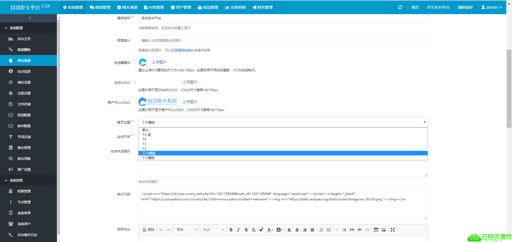Click the refresh icon in the top bar
The height and width of the screenshot is (242, 512).
tap(400, 7)
